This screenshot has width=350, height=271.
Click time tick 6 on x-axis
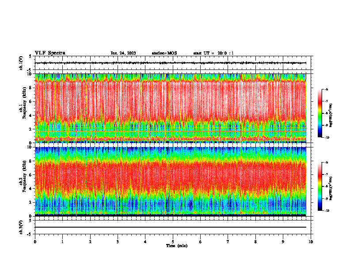(201, 242)
